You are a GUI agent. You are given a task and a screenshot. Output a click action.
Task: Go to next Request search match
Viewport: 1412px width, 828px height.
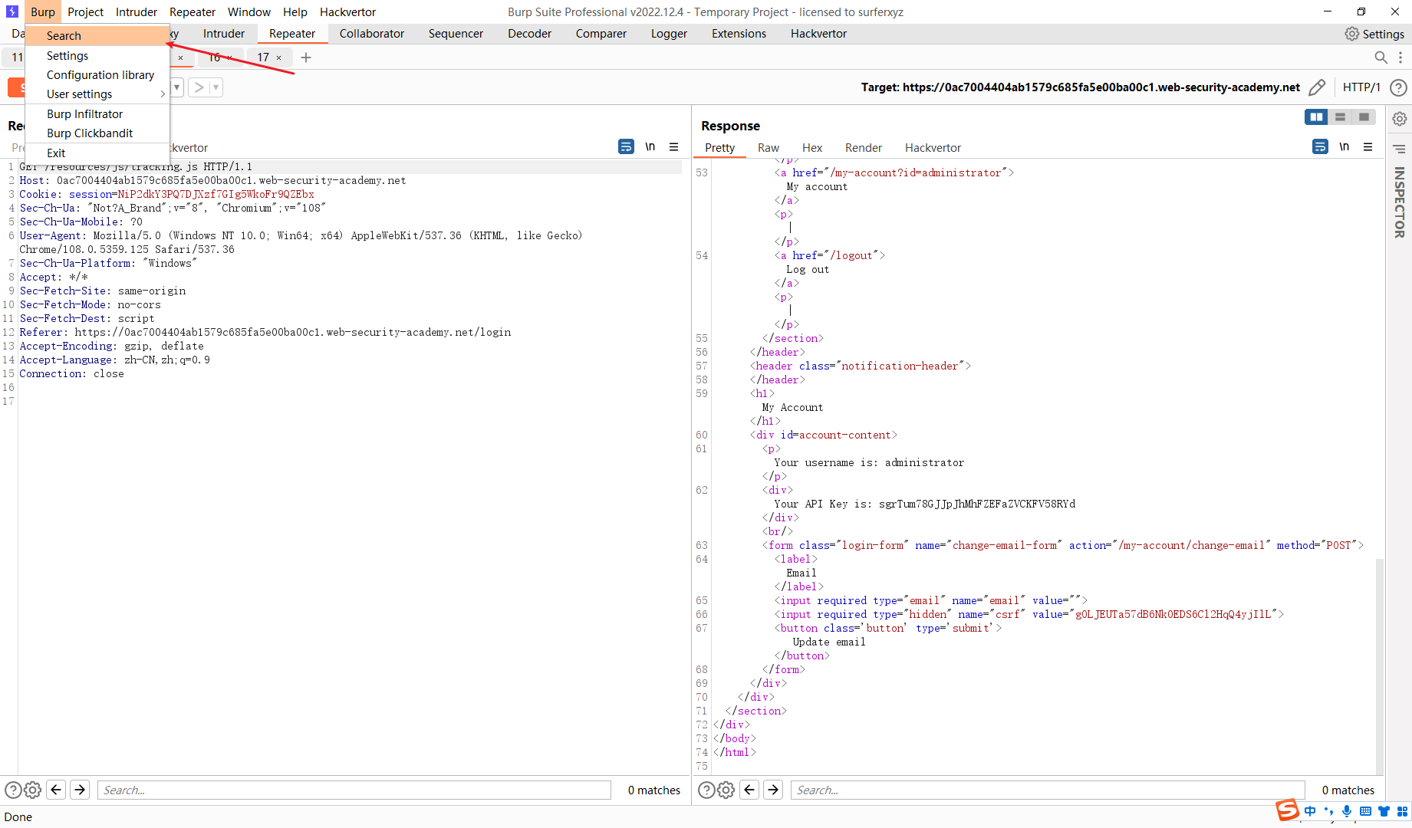81,790
